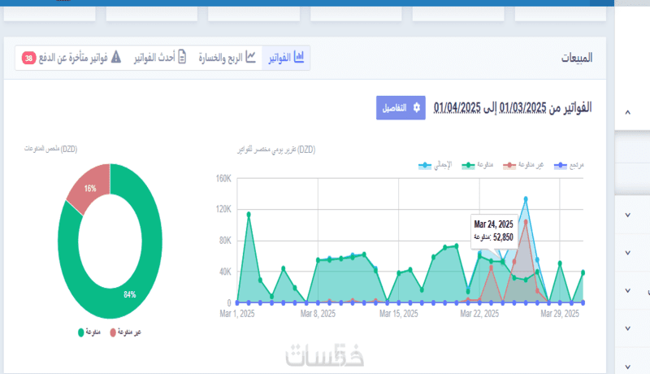This screenshot has height=374, width=650.
Task: Hide غير مدفوعة series in line chart legend
Action: (522, 165)
